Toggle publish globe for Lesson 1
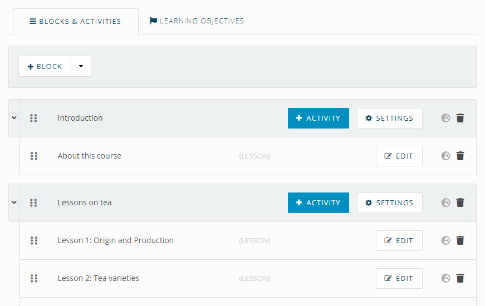The image size is (485, 306). 445,240
